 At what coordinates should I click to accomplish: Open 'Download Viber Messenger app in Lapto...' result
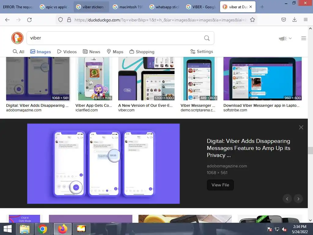261,105
